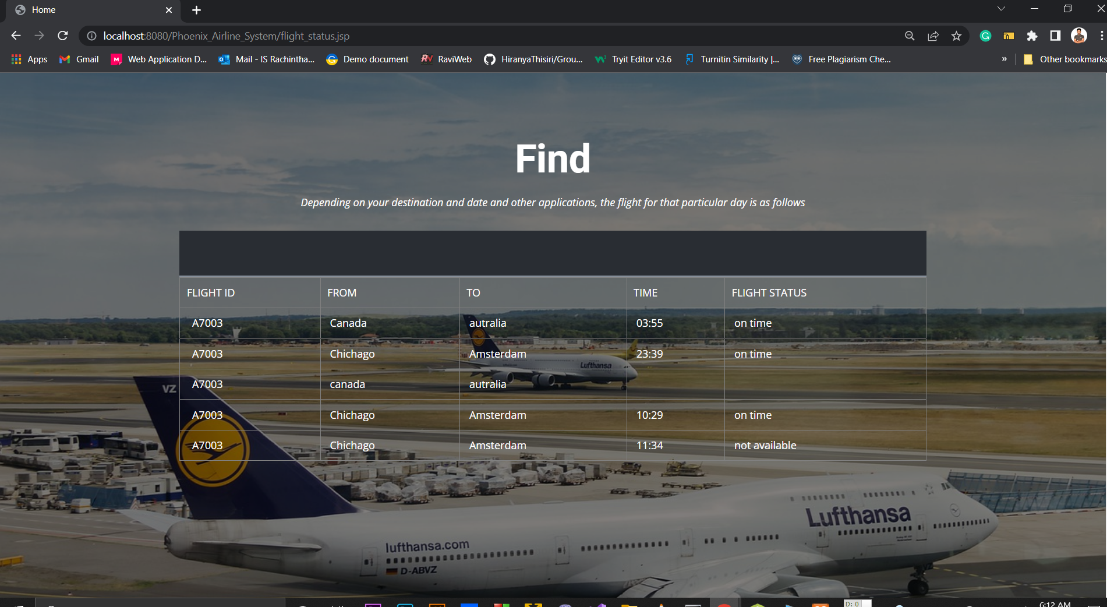Open the Apps bookmark
This screenshot has height=607, width=1107.
pos(29,59)
